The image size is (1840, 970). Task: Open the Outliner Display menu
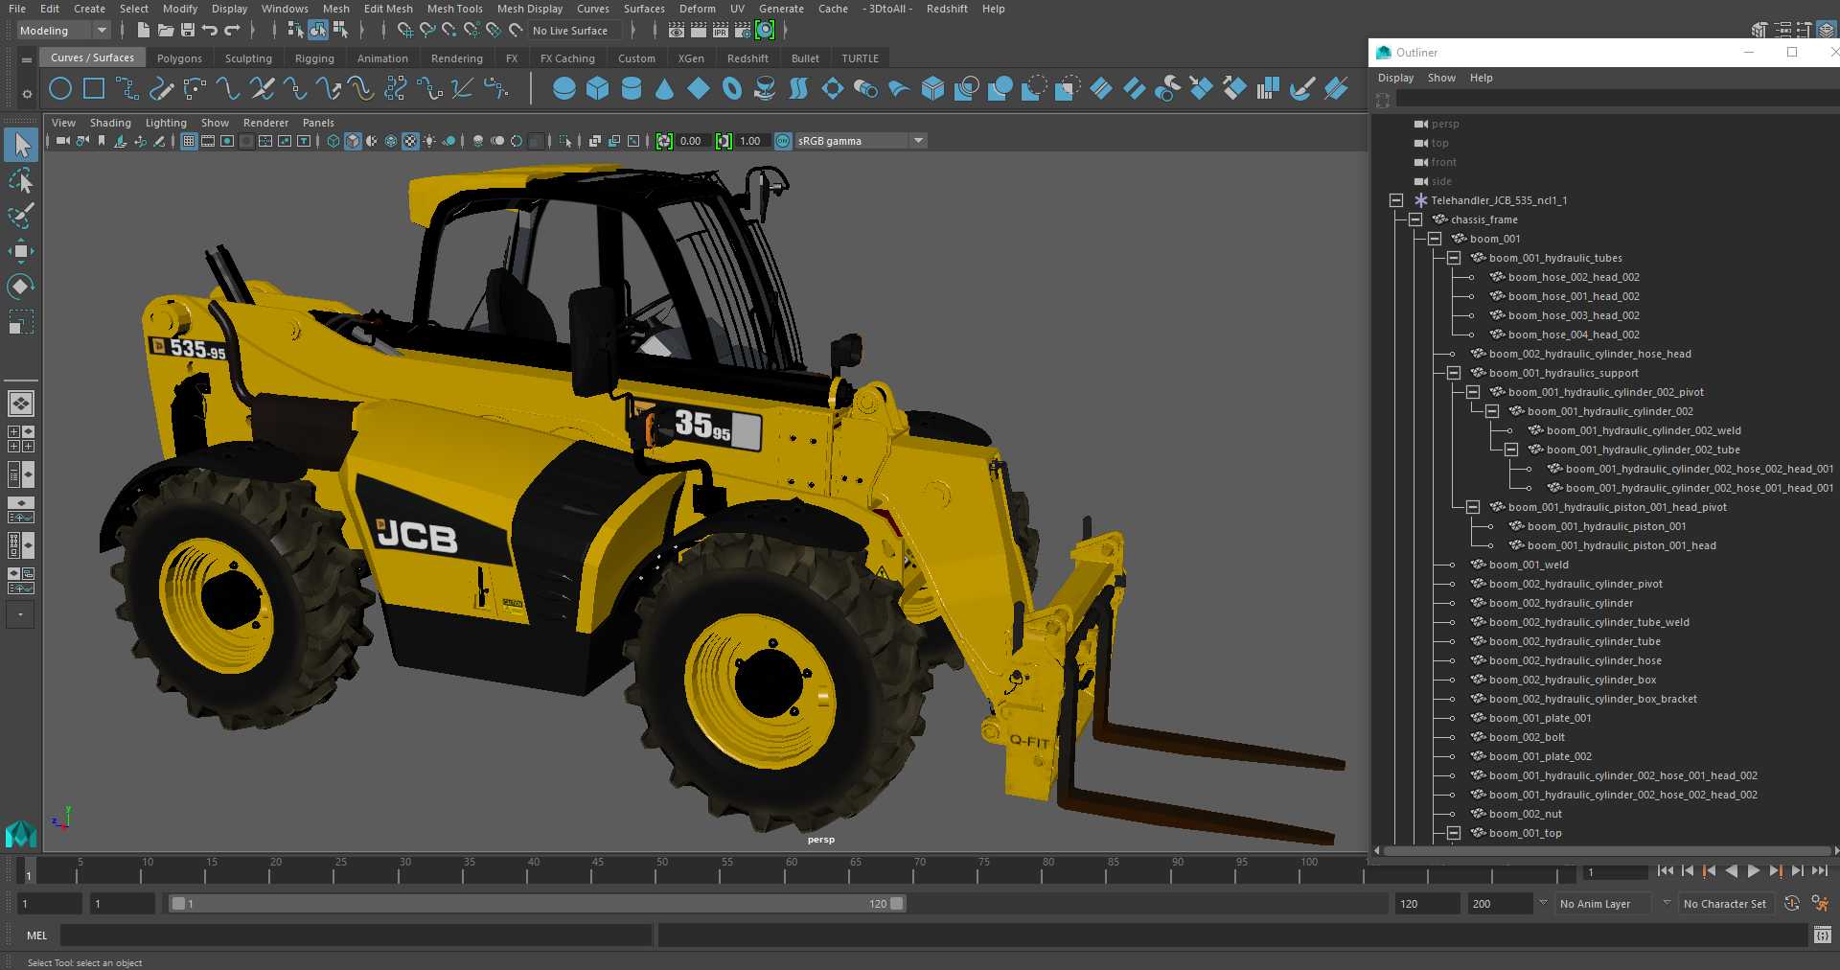pos(1395,78)
